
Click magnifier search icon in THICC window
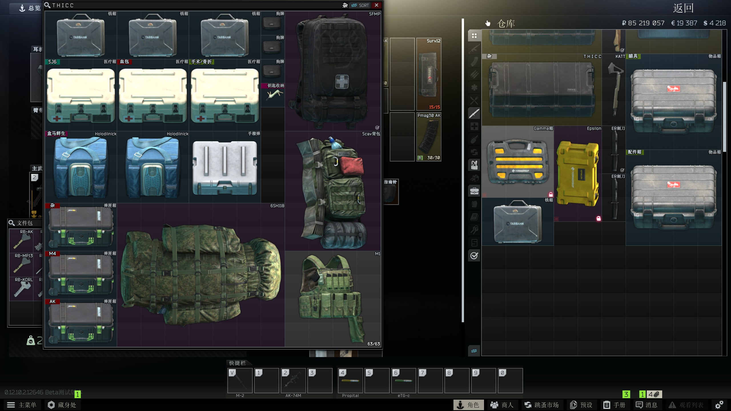(x=47, y=5)
